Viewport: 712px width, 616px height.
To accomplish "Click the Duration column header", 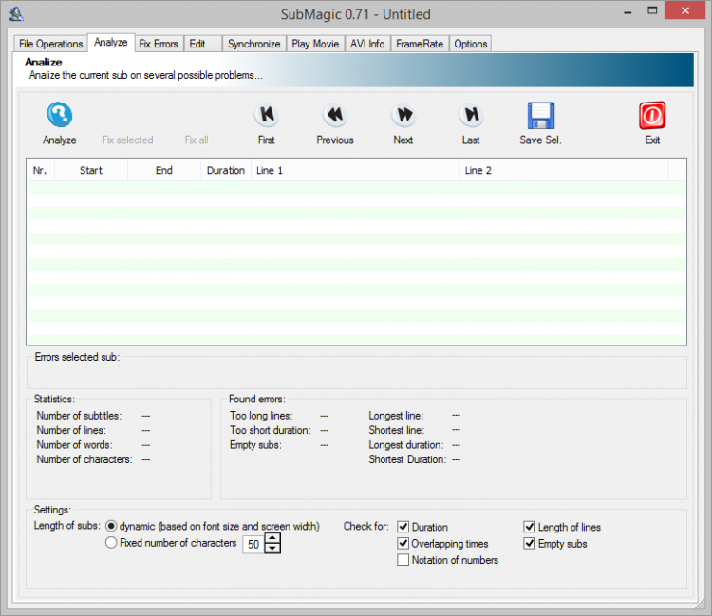I will [x=226, y=170].
